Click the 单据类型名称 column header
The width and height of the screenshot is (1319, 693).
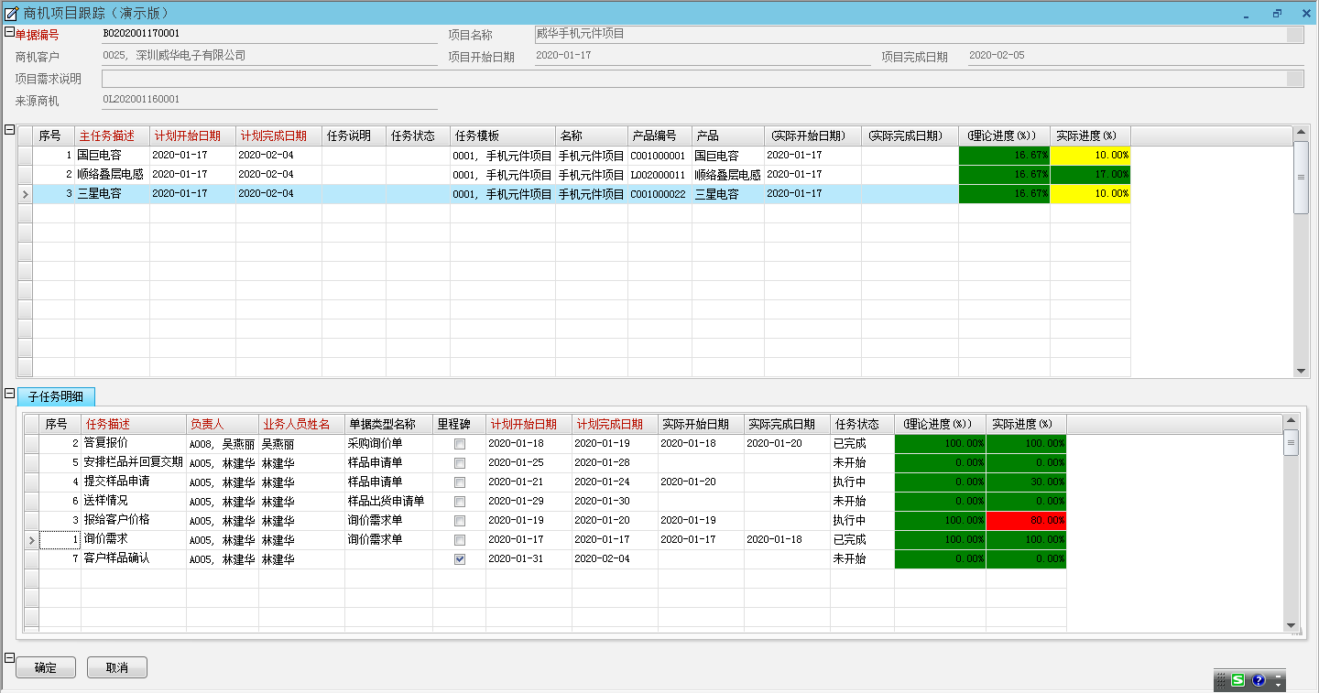click(388, 424)
